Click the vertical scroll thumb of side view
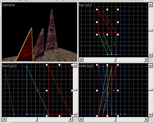The image size is (154, 123). (x=150, y=90)
